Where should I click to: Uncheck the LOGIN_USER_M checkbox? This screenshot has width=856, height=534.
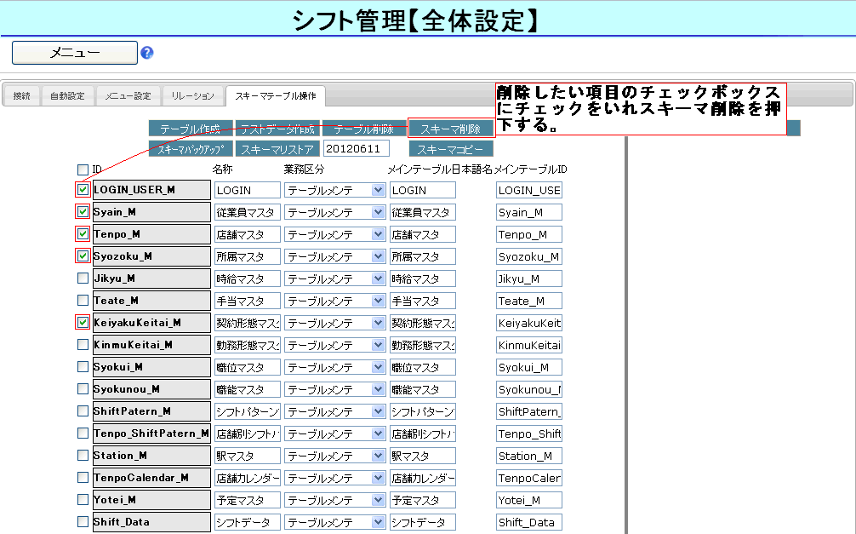point(83,190)
